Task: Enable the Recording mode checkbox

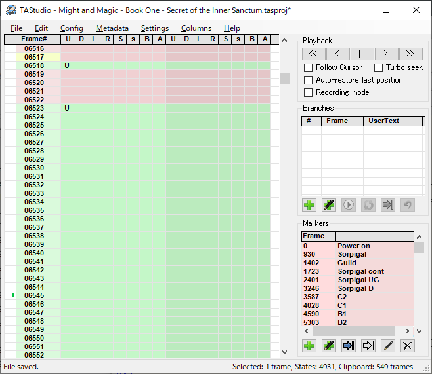Action: coord(308,92)
